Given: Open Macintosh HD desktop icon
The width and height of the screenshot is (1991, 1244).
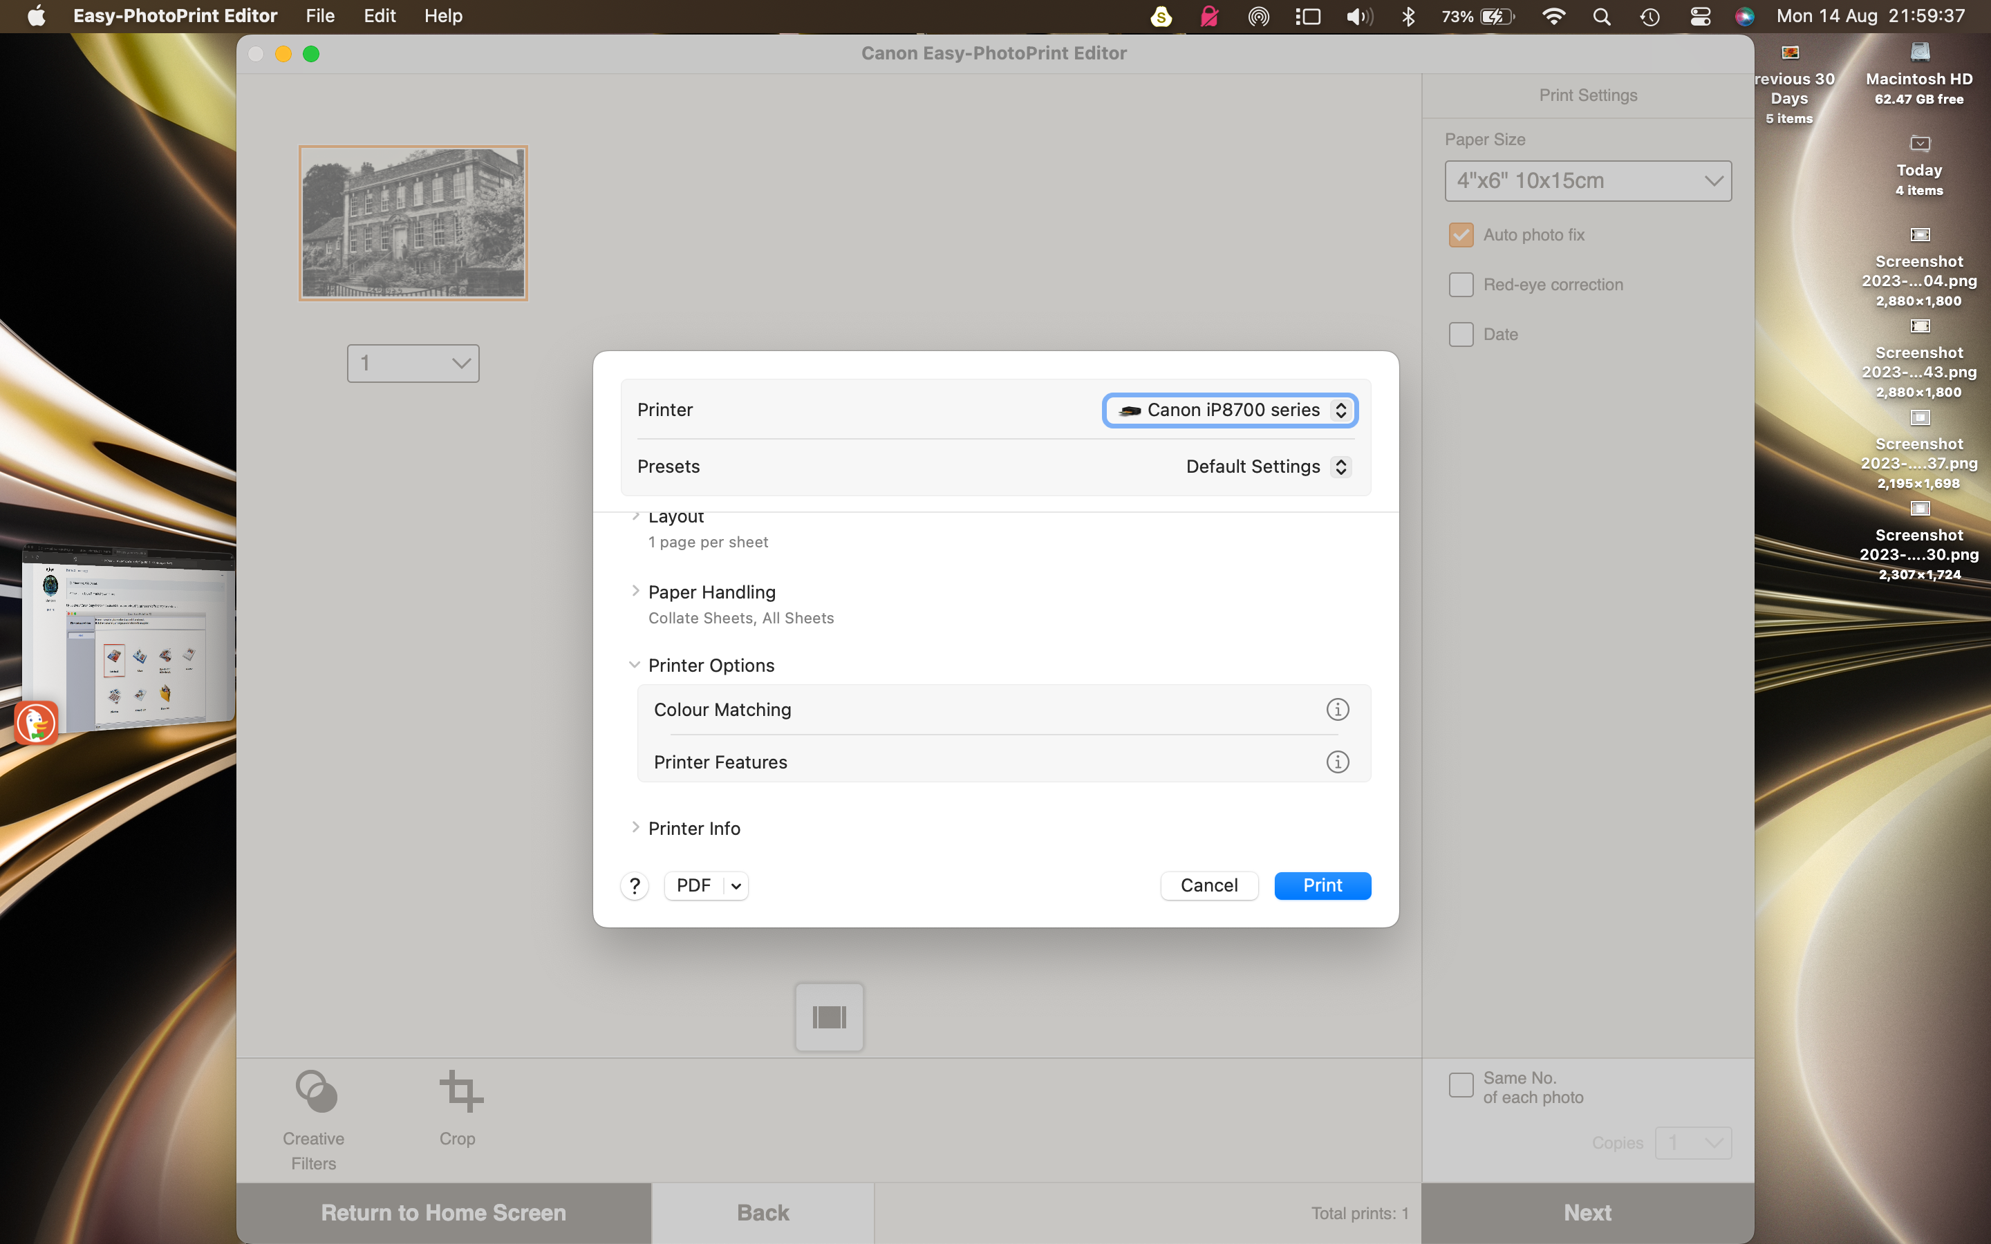Looking at the screenshot, I should (1919, 73).
